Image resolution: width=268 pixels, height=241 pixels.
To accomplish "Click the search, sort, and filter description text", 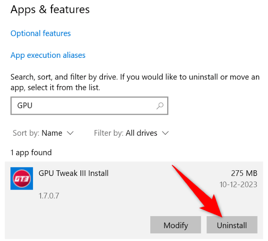I will click(x=135, y=82).
